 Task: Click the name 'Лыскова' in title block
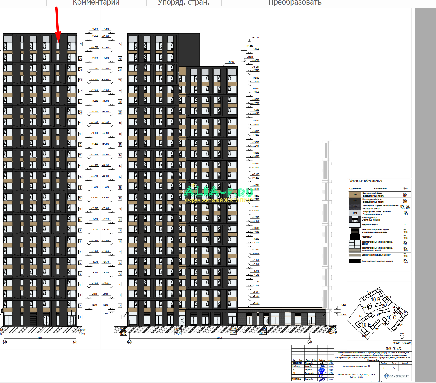pyautogui.click(x=309, y=366)
